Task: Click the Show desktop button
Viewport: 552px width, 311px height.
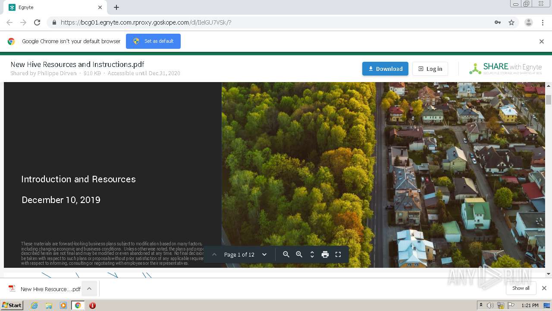Action: [x=547, y=305]
